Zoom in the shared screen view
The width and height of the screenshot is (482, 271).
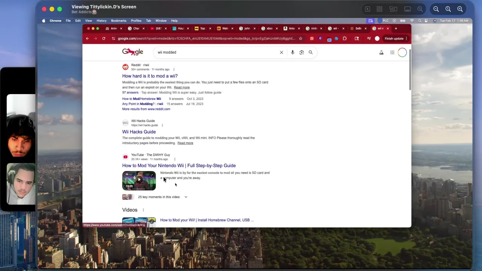[x=460, y=9]
